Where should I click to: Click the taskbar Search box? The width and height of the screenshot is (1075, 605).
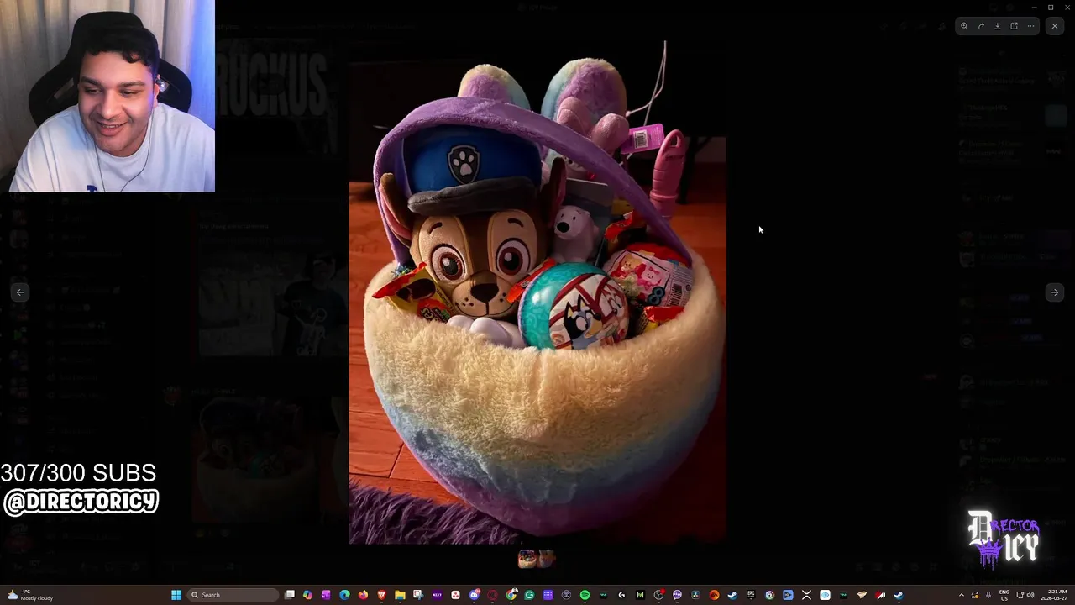[233, 595]
